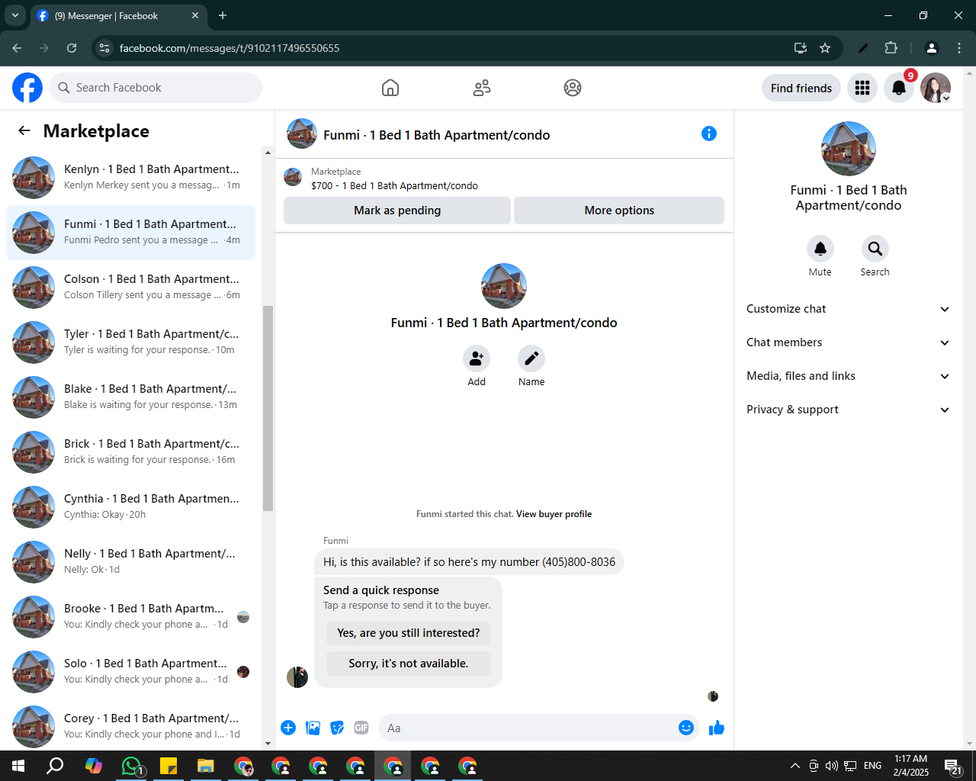Open the browser tab list dropdown
This screenshot has height=781, width=976.
[x=14, y=15]
